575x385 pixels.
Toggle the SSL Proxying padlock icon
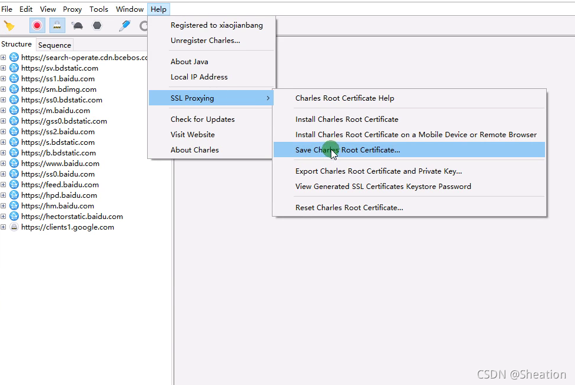(57, 26)
